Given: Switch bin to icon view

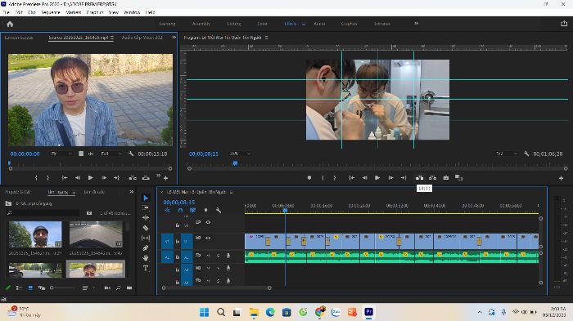Looking at the screenshot, I should 30,288.
